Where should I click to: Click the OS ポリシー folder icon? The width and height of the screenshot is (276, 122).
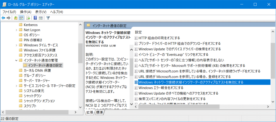(20, 35)
